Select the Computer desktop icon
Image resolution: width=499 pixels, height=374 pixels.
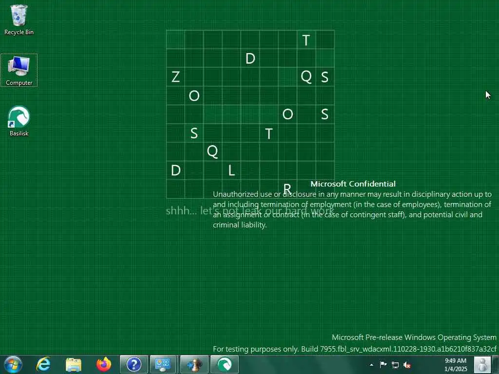(19, 70)
